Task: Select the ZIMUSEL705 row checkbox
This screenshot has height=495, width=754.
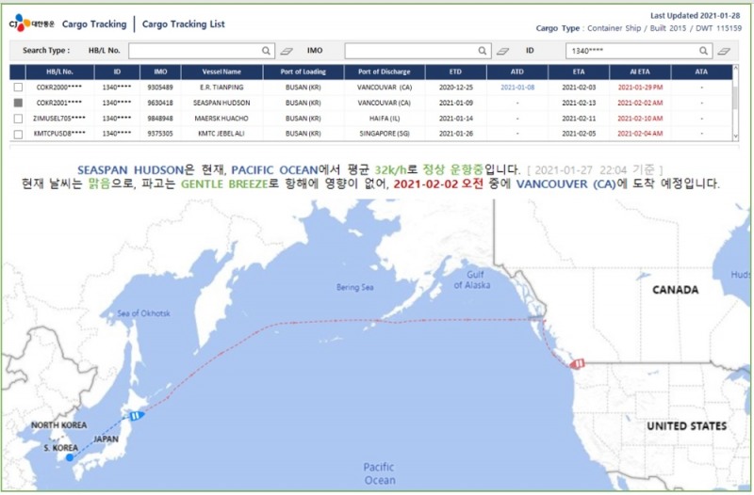Action: [x=19, y=118]
